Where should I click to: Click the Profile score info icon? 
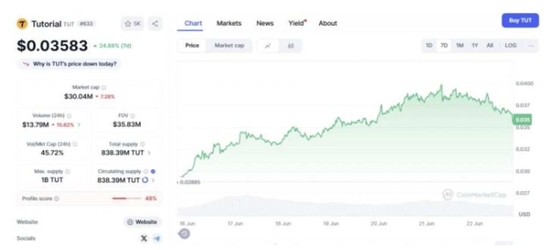click(57, 199)
